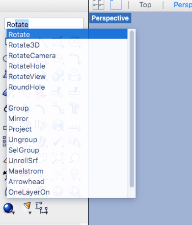192x225 pixels.
Task: Run the recent Group command
Action: (67, 108)
